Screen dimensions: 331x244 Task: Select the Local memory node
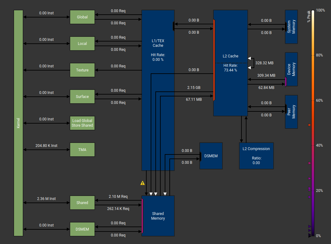pos(82,43)
